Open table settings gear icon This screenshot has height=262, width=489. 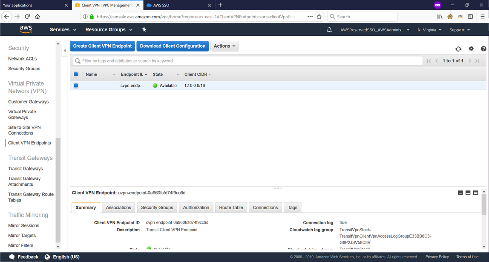[x=471, y=49]
